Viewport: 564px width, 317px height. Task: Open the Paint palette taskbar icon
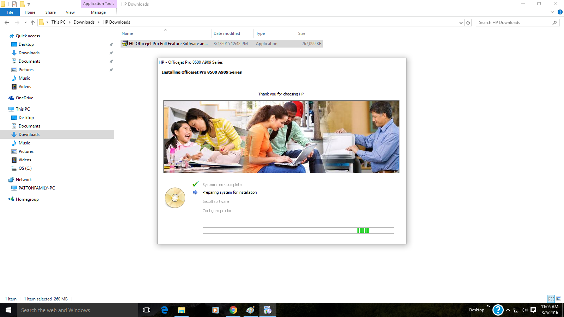tap(250, 310)
